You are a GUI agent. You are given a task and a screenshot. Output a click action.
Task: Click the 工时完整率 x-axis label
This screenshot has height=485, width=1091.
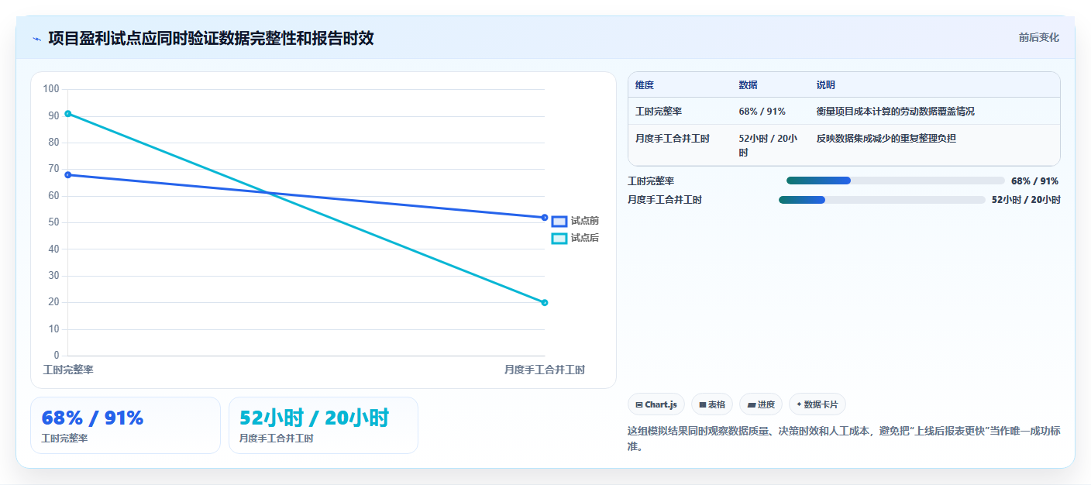coord(68,370)
